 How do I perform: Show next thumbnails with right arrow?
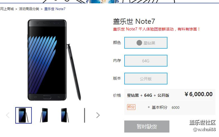click(x=98, y=115)
